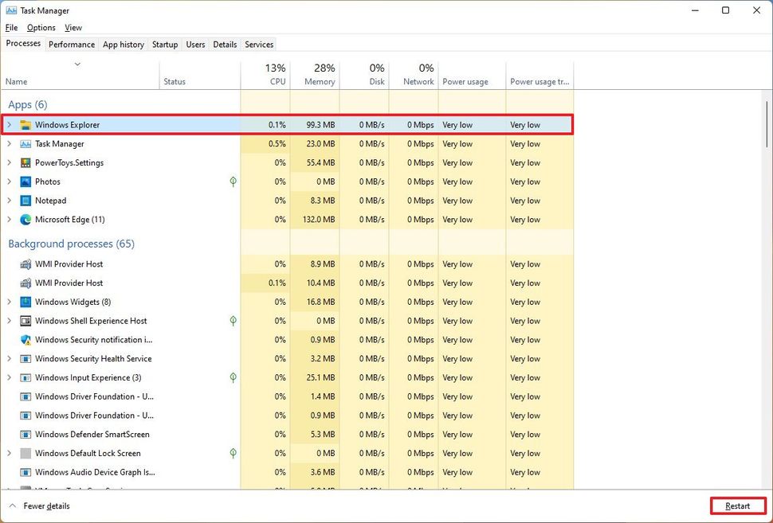Switch to the Performance tab

[71, 45]
